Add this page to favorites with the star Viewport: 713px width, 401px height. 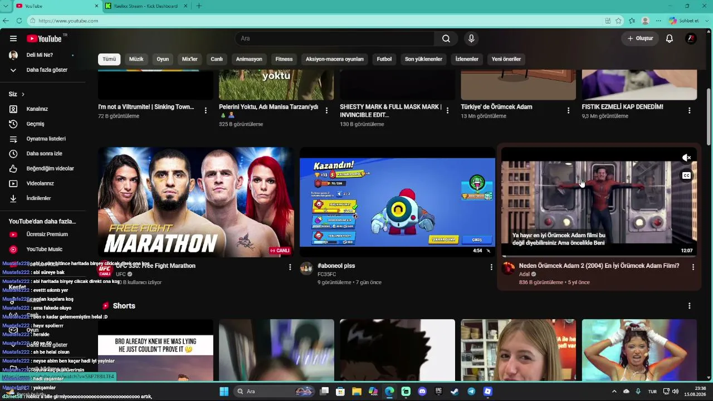pyautogui.click(x=618, y=21)
